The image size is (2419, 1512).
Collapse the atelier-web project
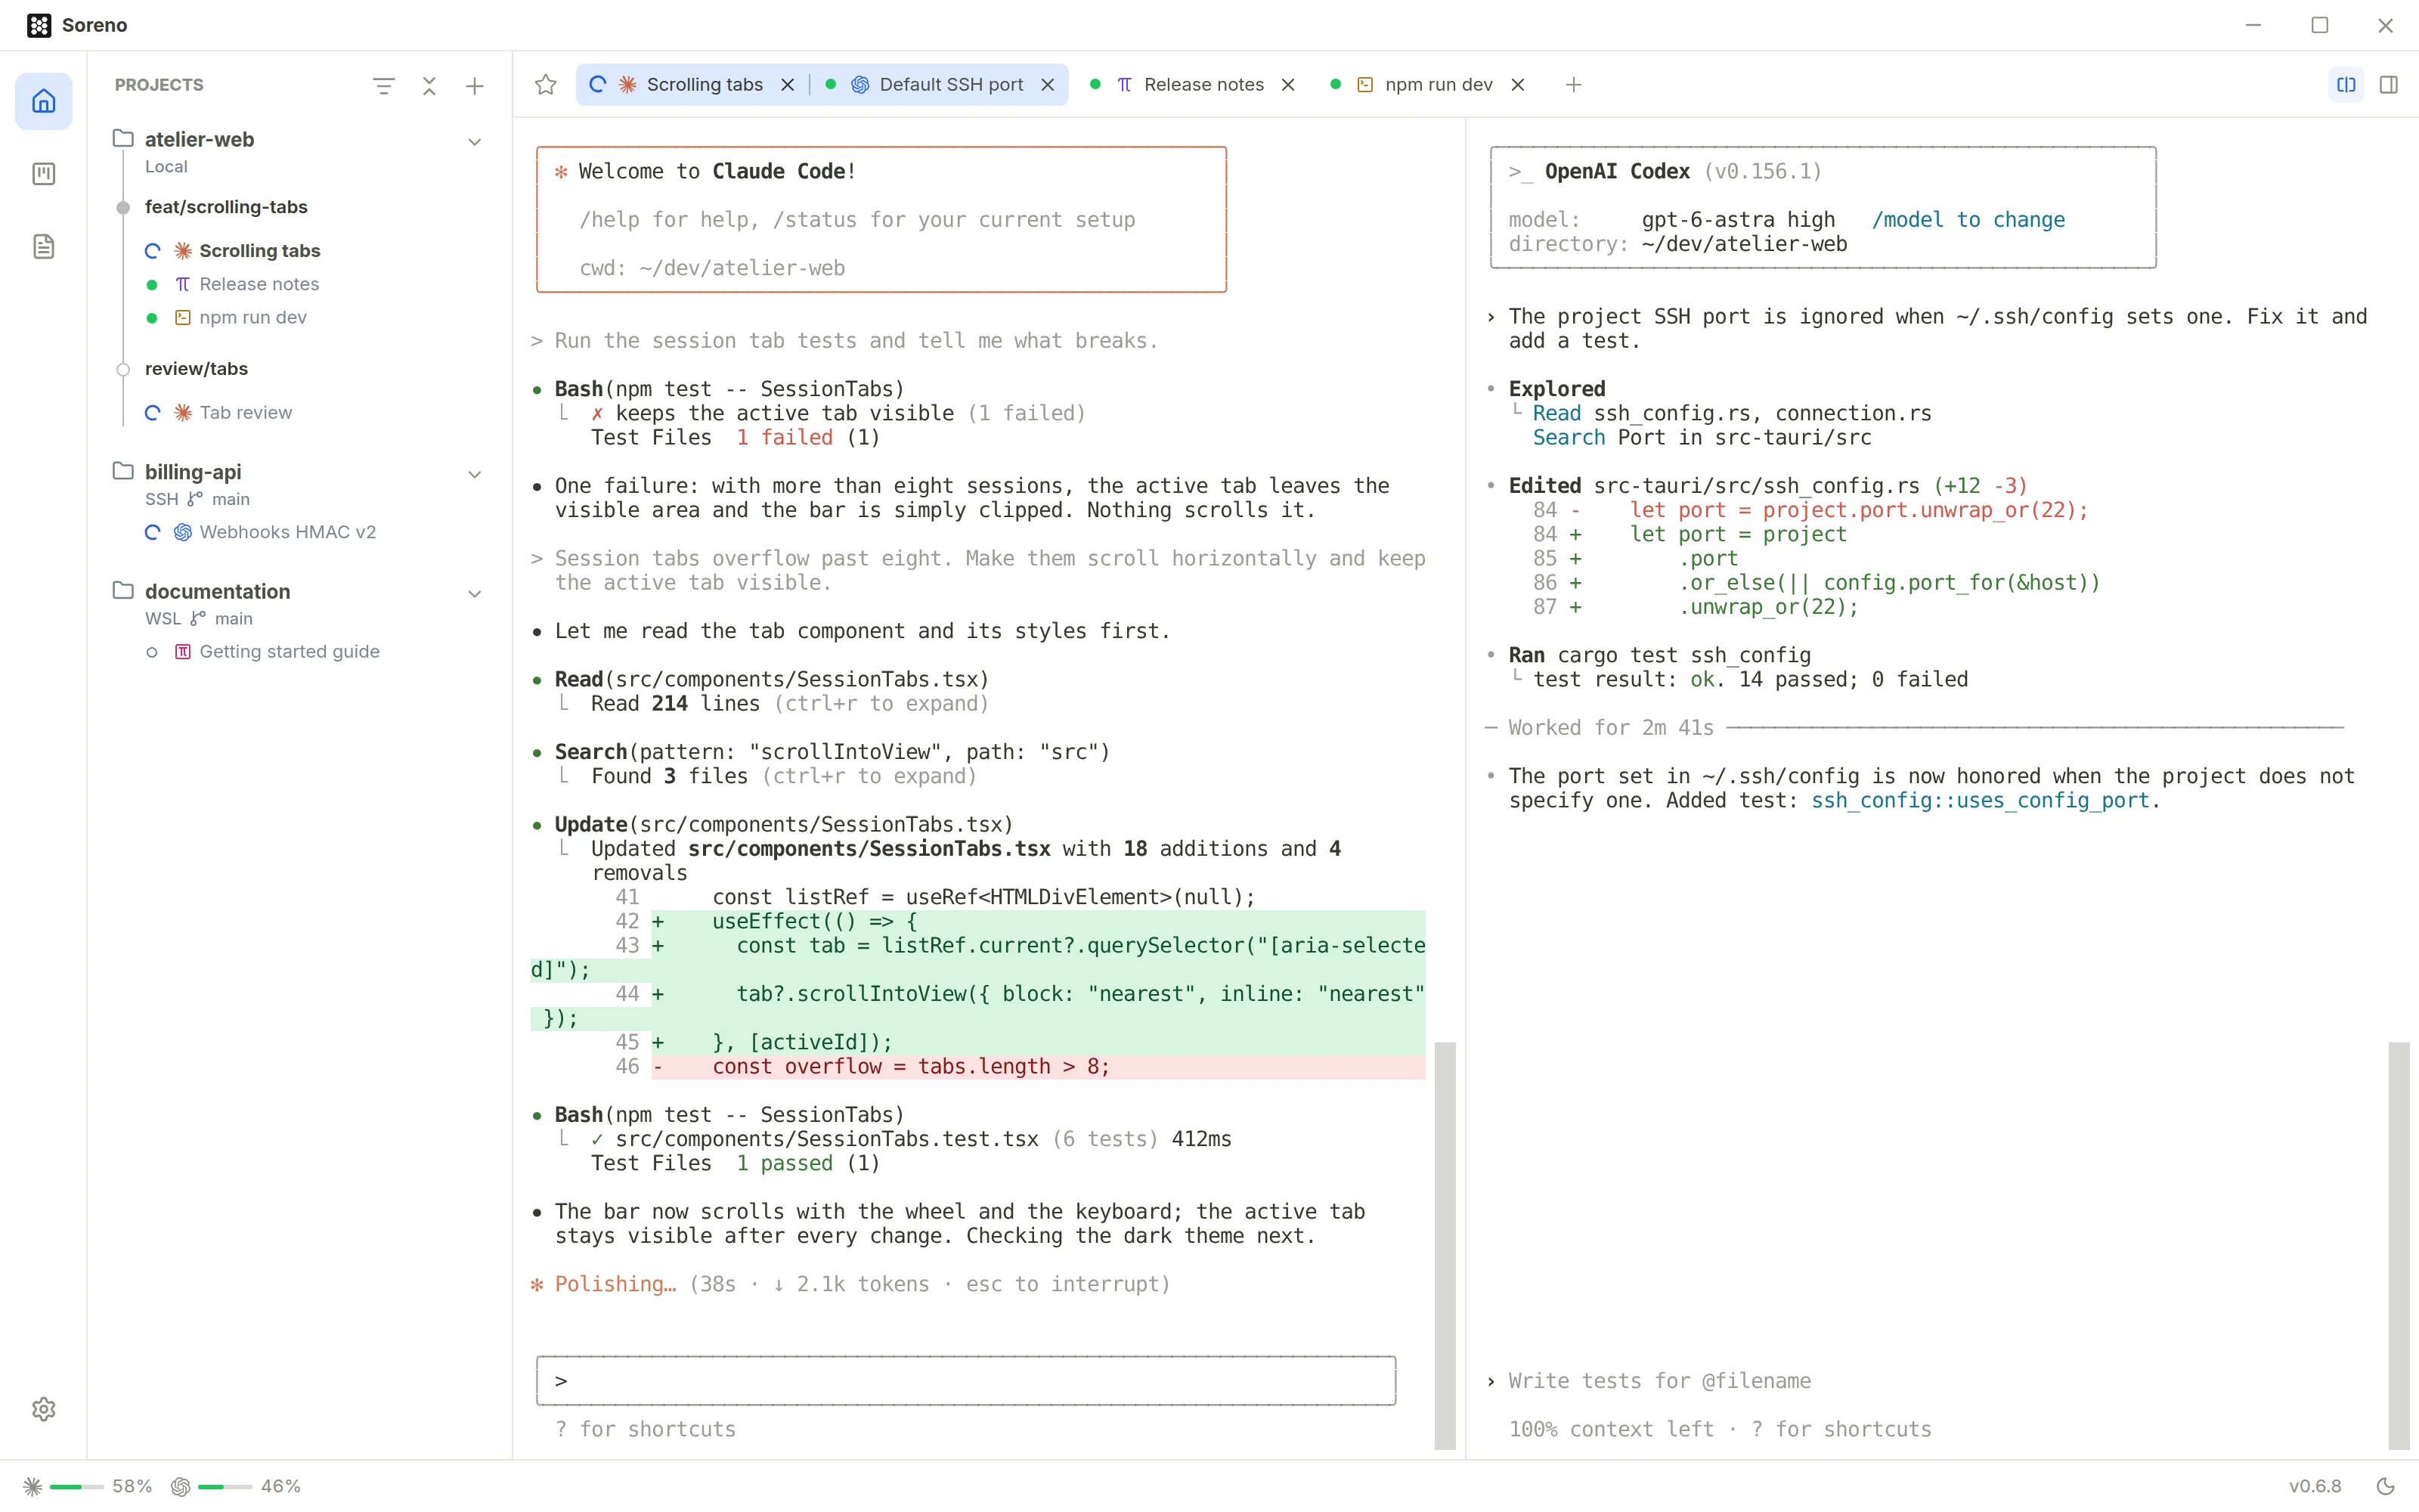pyautogui.click(x=475, y=142)
